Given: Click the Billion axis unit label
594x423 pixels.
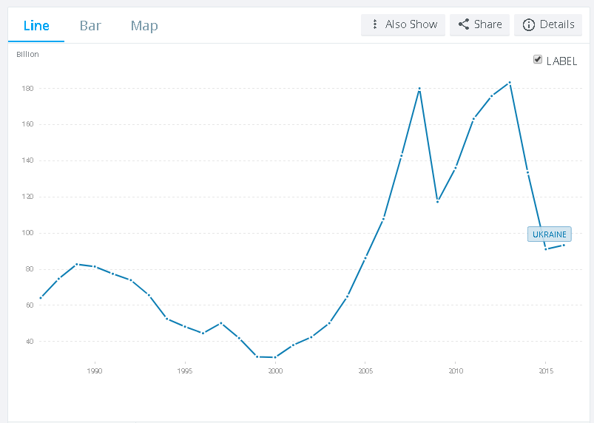Looking at the screenshot, I should click(27, 54).
